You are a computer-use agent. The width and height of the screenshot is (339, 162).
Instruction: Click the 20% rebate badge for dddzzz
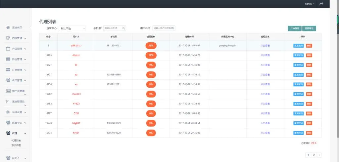[x=151, y=55]
